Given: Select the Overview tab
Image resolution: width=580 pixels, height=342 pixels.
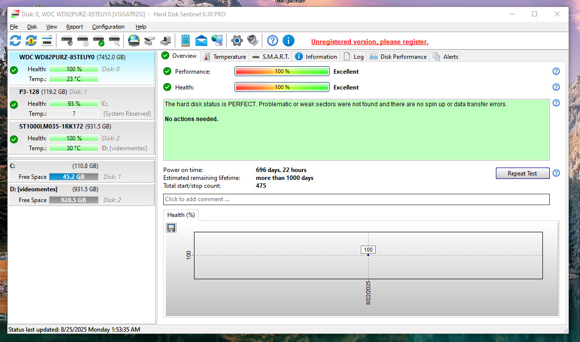Looking at the screenshot, I should tap(180, 56).
